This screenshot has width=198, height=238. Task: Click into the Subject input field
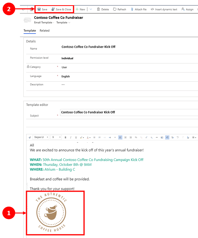click(129, 112)
